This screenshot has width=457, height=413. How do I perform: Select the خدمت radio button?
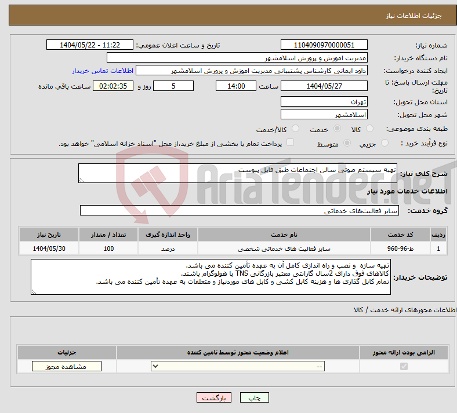(x=337, y=129)
